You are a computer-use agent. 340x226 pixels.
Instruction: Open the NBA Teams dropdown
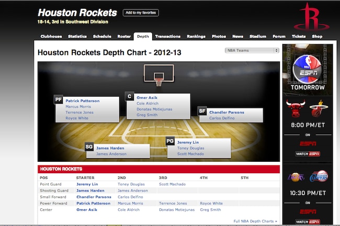point(252,51)
